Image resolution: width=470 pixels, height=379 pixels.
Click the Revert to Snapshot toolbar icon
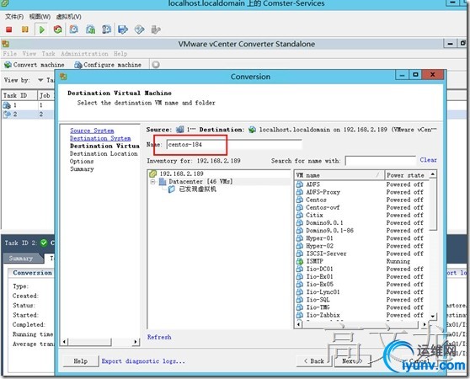[x=90, y=29]
